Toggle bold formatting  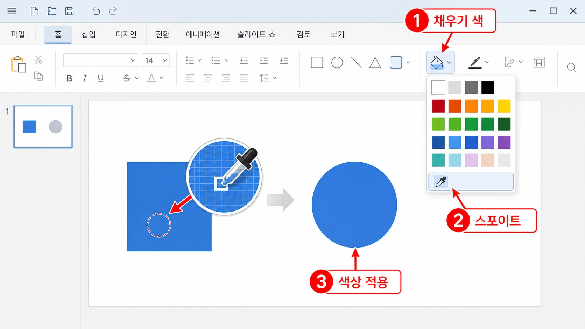(69, 78)
